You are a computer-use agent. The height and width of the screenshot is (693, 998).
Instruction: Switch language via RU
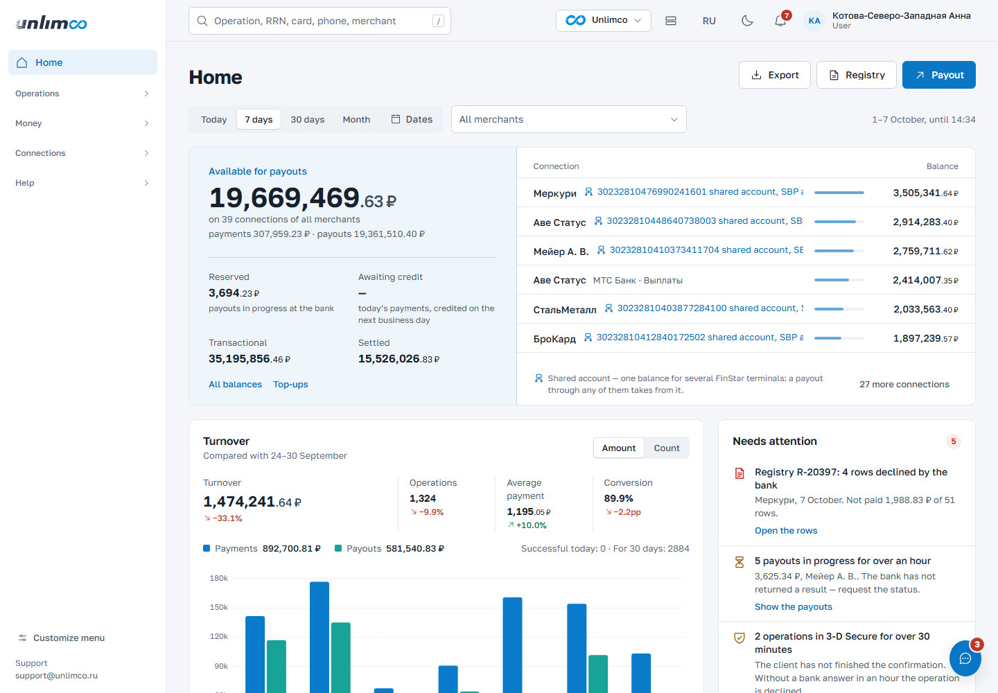click(x=709, y=21)
